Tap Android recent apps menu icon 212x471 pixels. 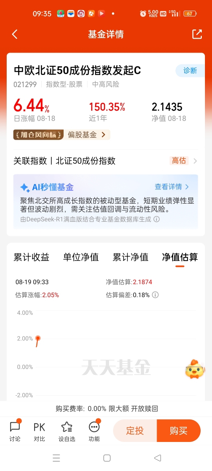(x=57, y=458)
